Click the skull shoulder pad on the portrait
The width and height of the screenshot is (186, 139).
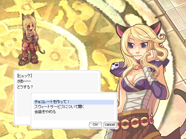pyautogui.click(x=115, y=66)
